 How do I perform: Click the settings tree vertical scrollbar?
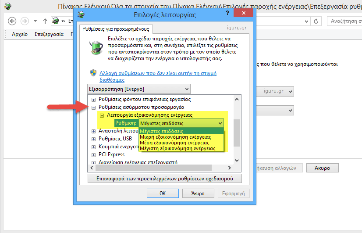tap(237, 132)
